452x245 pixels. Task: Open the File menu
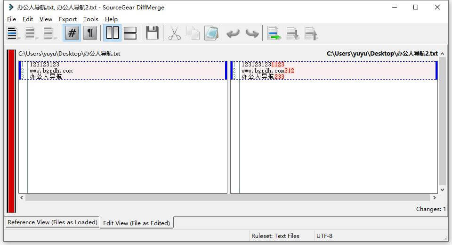(12, 19)
